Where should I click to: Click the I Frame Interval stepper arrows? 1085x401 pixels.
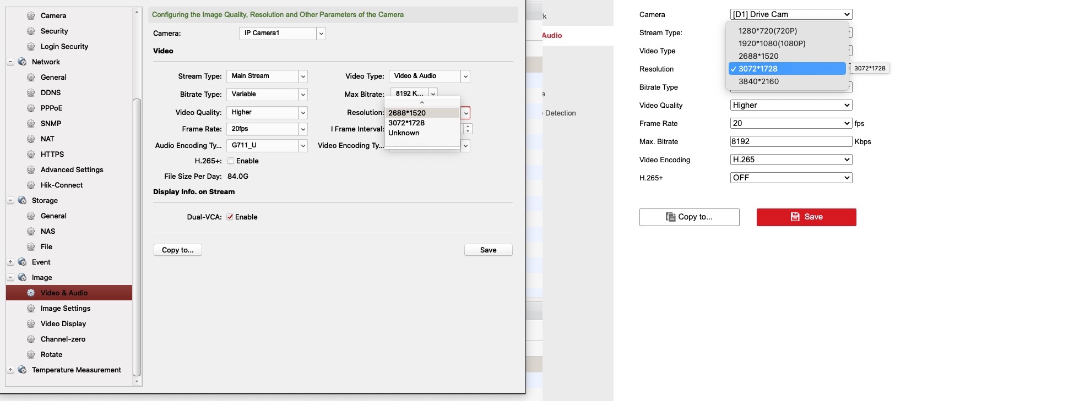point(468,129)
